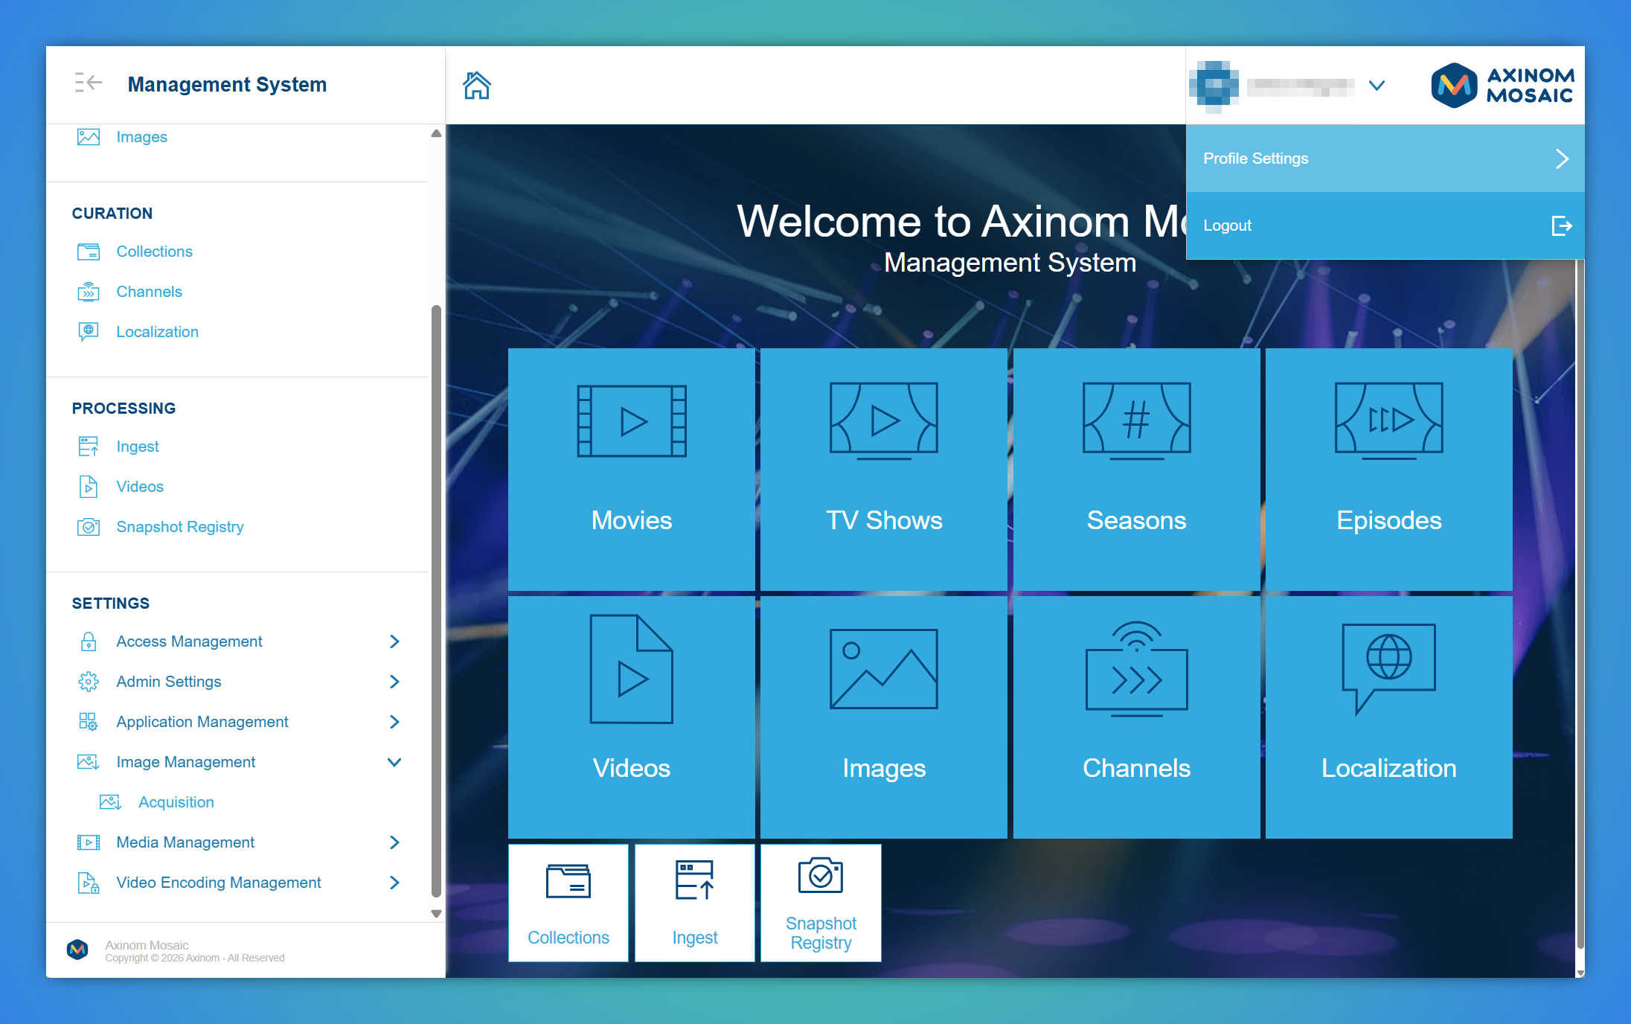This screenshot has height=1024, width=1631.
Task: Open the Localization tile on the dashboard
Action: 1389,717
